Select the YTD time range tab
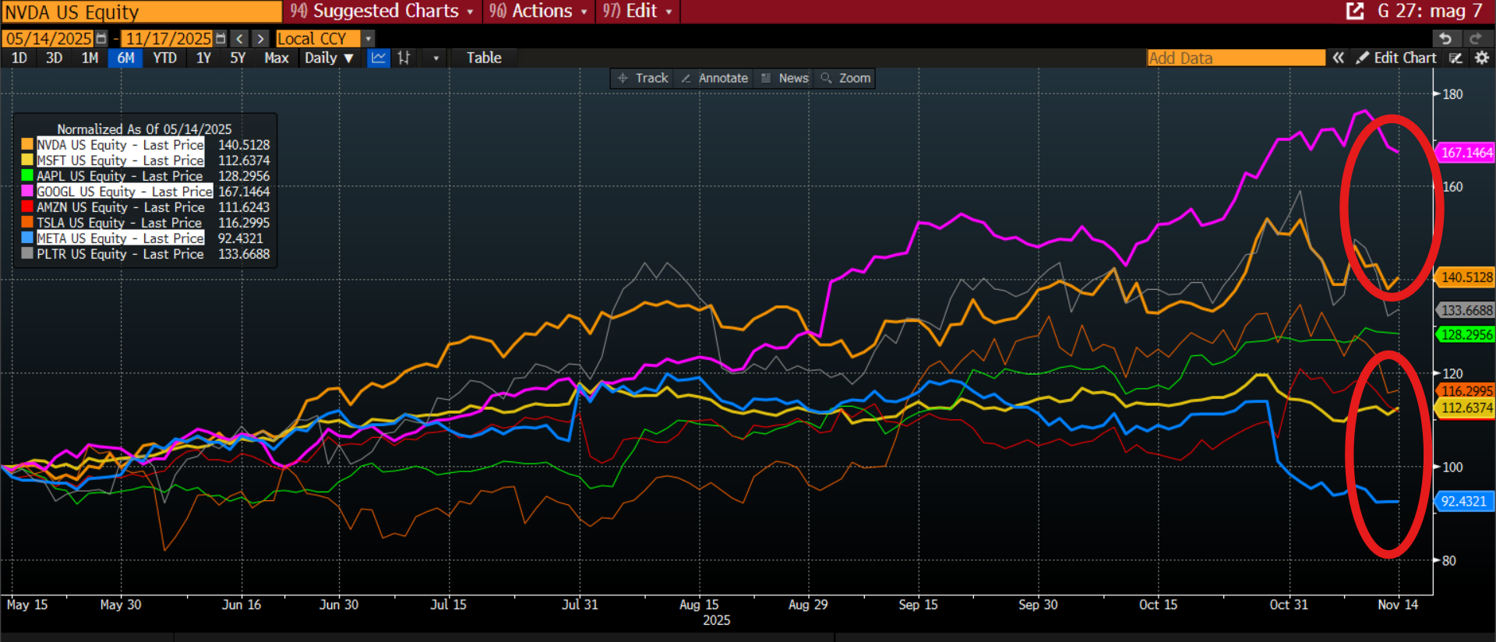Screen dimensions: 1496x642 point(164,58)
